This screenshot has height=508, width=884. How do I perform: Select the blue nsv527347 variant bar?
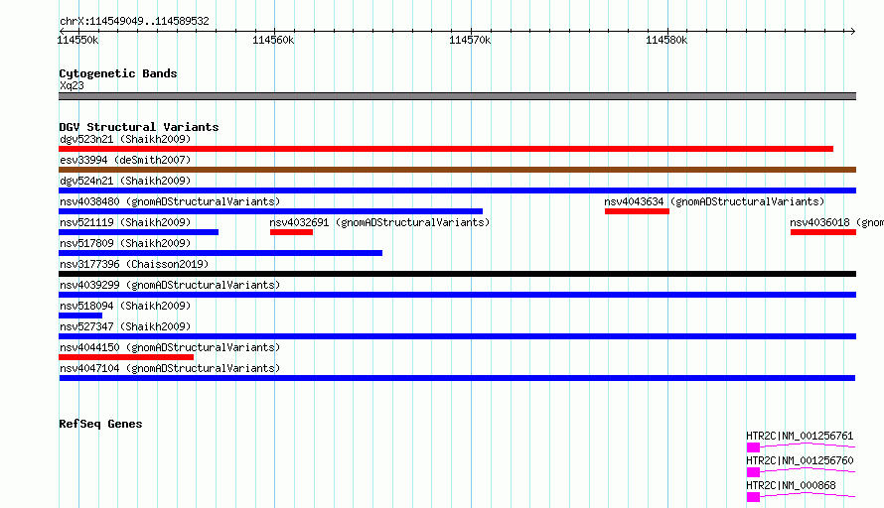tap(457, 336)
